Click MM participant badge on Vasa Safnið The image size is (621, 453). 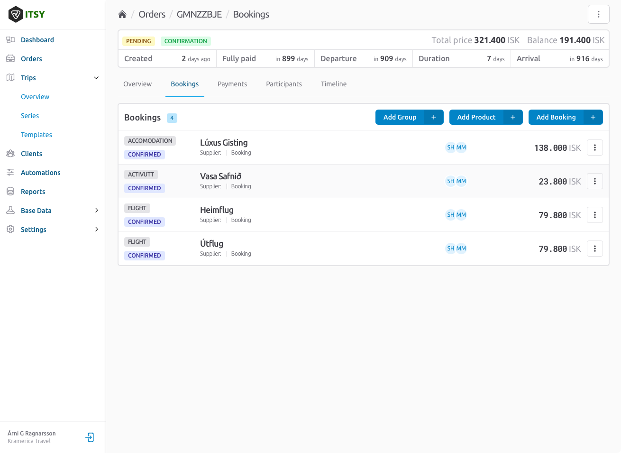click(461, 181)
